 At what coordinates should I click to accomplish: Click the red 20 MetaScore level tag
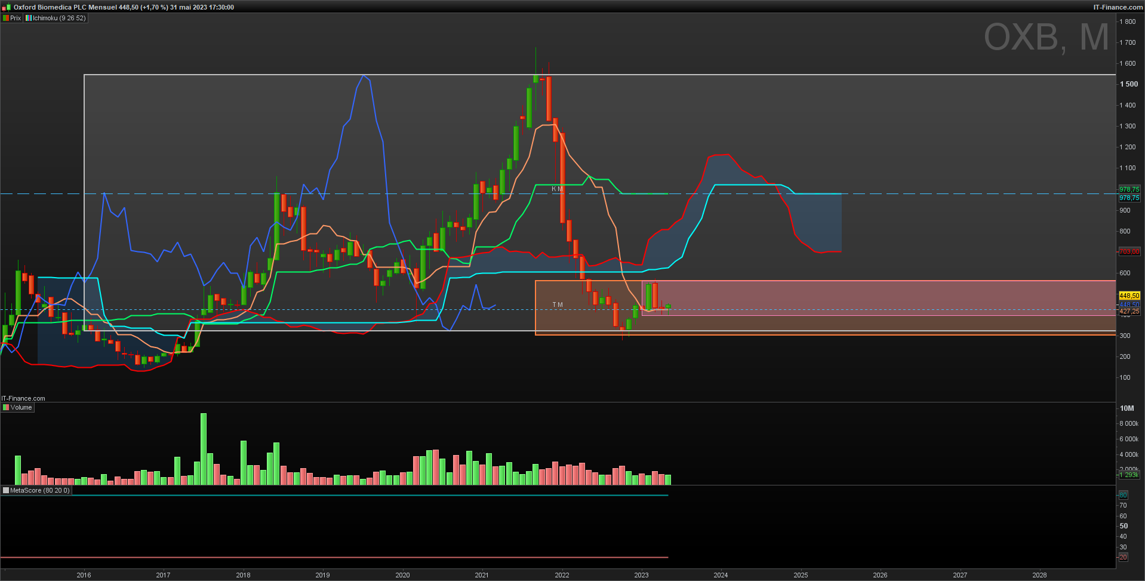point(1123,558)
